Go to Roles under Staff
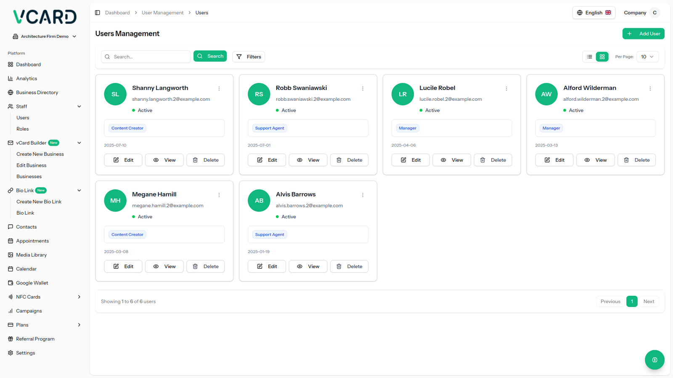Image resolution: width=673 pixels, height=378 pixels. pos(23,129)
